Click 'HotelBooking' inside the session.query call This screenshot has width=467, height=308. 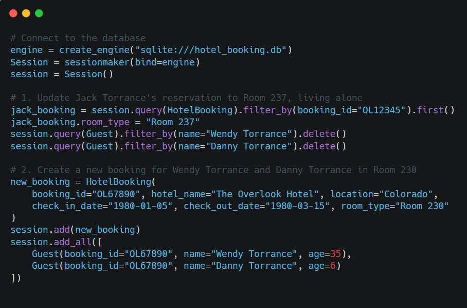(200, 110)
